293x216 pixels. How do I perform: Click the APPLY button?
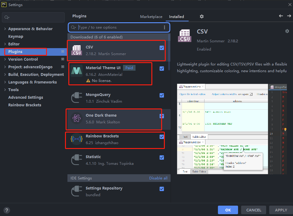click(281, 210)
